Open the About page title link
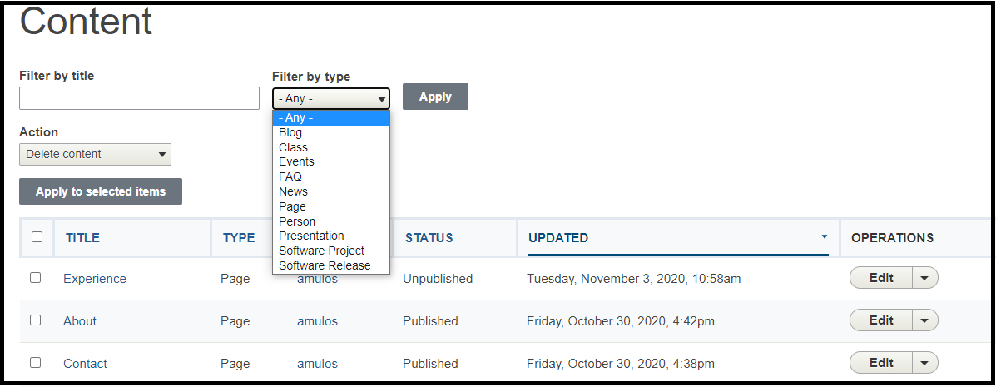Image resolution: width=996 pixels, height=387 pixels. [80, 321]
